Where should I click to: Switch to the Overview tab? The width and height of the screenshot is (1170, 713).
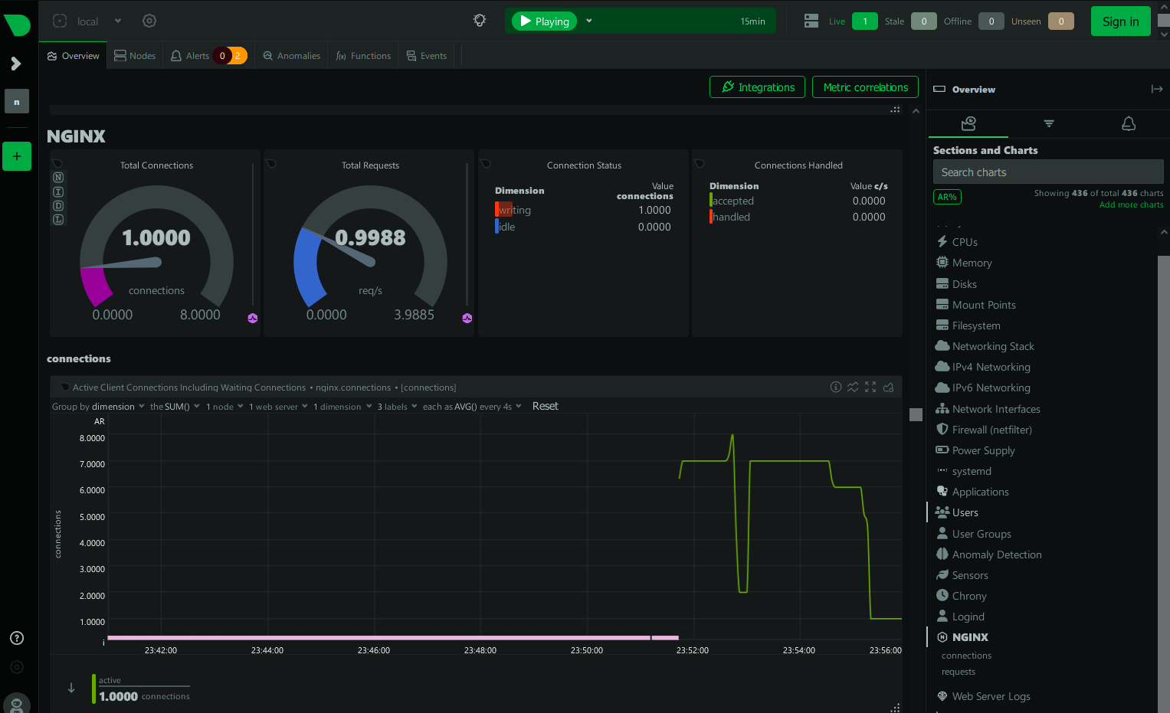(74, 56)
